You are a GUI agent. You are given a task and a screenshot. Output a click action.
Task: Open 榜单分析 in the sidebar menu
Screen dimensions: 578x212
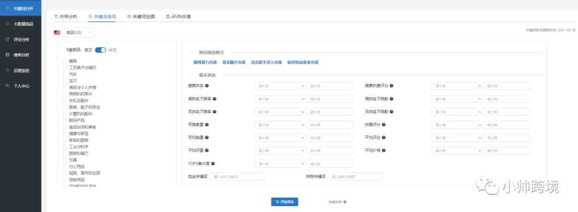(x=21, y=55)
